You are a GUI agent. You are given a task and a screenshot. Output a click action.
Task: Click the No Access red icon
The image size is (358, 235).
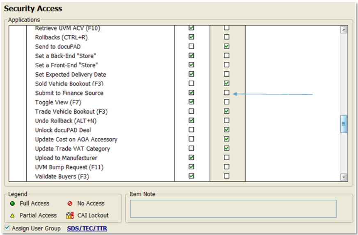point(70,203)
